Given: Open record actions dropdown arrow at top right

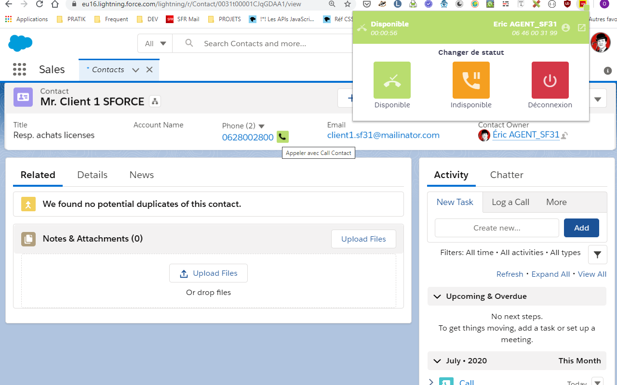Looking at the screenshot, I should 597,99.
